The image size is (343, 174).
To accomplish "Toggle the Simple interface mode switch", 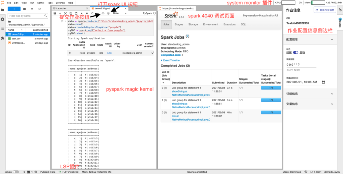I will coord(16,172).
